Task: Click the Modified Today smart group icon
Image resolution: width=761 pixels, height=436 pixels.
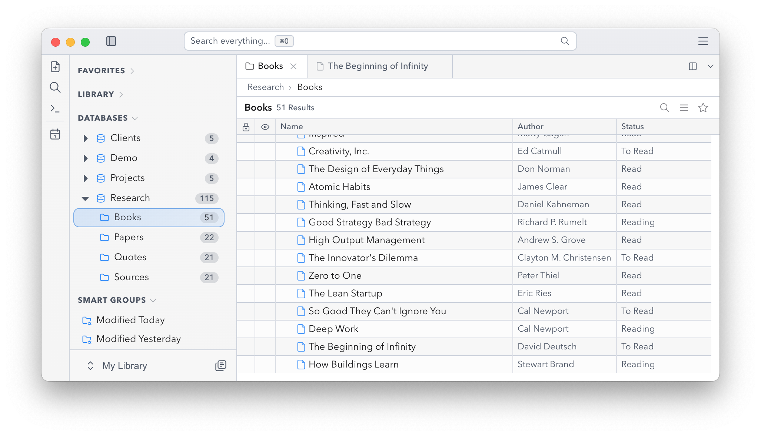Action: [x=87, y=321]
